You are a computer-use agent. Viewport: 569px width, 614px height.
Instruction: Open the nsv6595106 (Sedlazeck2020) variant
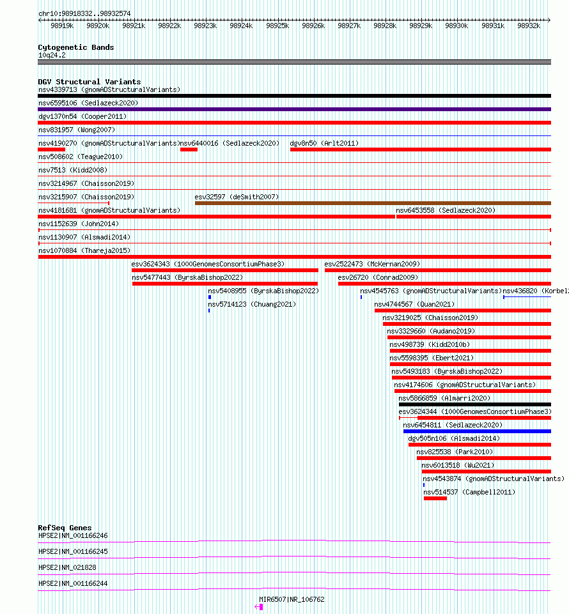tap(88, 103)
